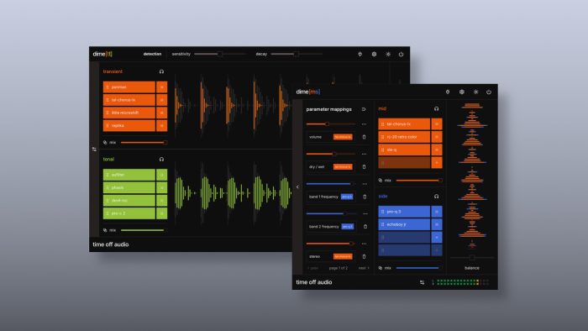The height and width of the screenshot is (331, 588).
Task: Click the sensitivity slider
Action: (220, 54)
